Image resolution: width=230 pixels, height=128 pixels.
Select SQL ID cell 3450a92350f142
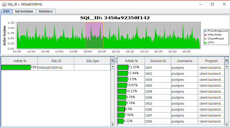[56, 68]
